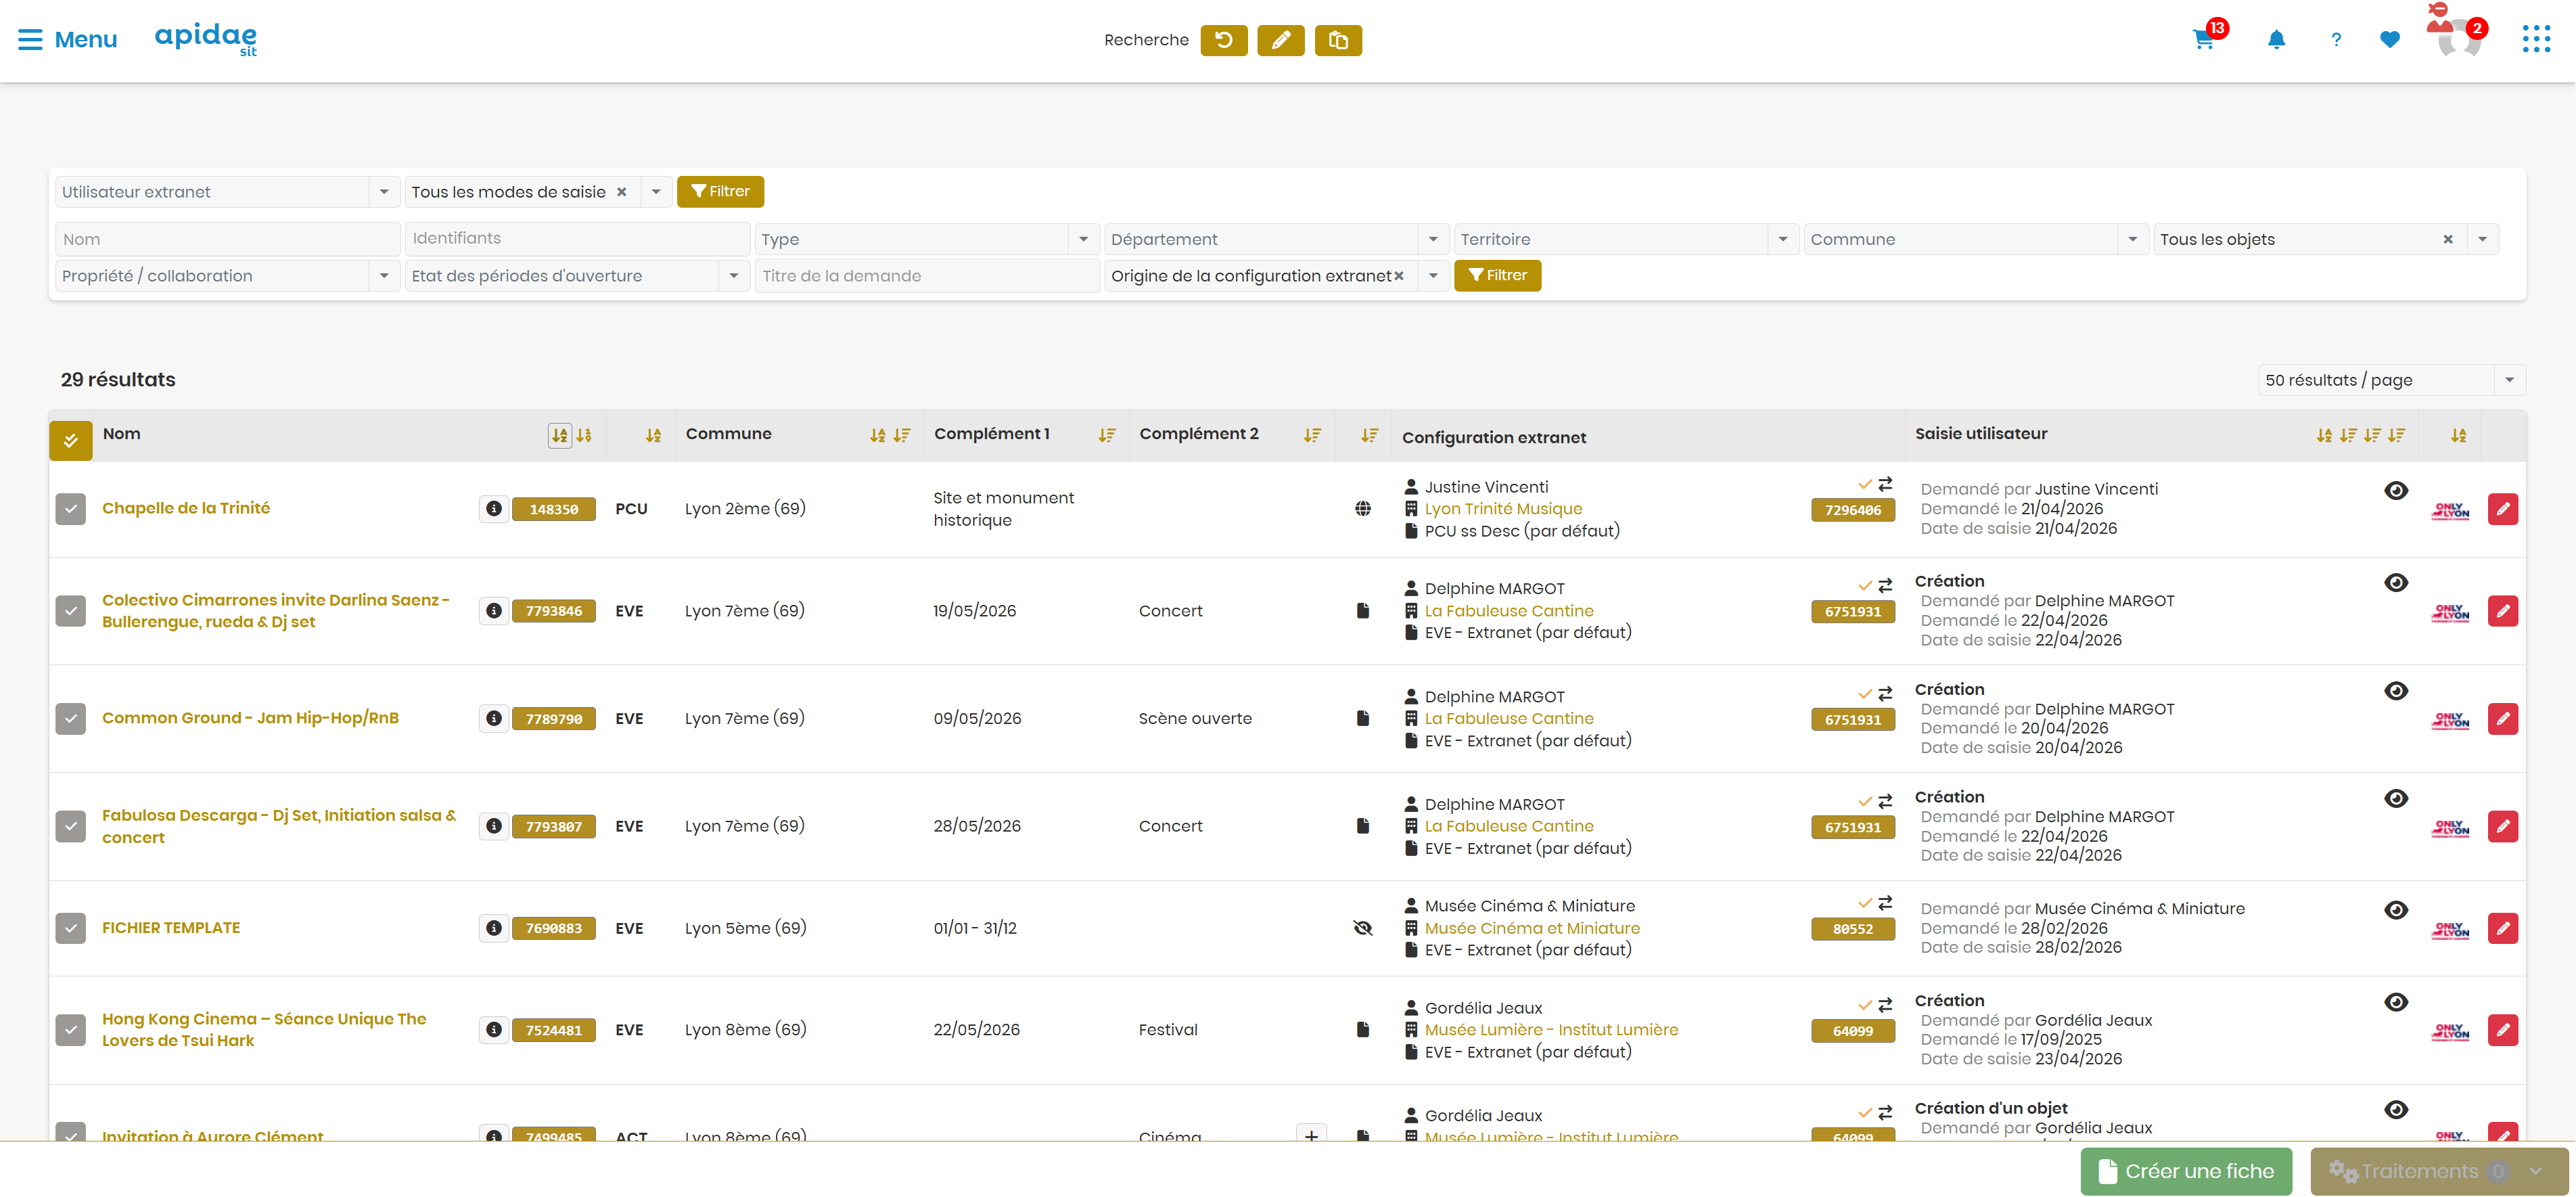This screenshot has width=2576, height=1197.
Task: Expand the Propriété / collaboration dropdown
Action: tap(384, 275)
